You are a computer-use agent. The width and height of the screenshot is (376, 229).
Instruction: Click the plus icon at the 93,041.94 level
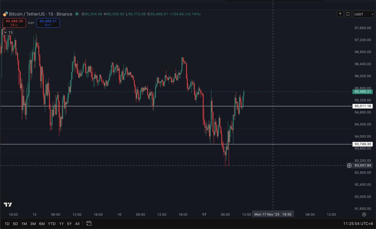pyautogui.click(x=349, y=166)
